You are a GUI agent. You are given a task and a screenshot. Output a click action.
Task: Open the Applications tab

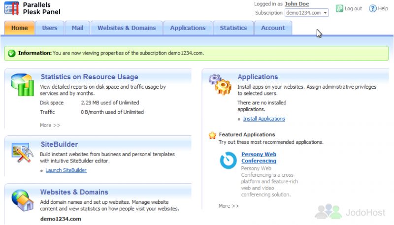pos(188,28)
